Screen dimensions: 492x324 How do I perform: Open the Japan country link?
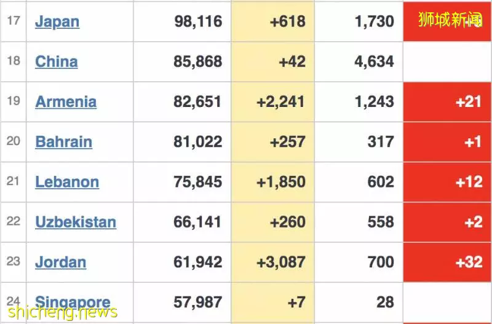(x=57, y=22)
